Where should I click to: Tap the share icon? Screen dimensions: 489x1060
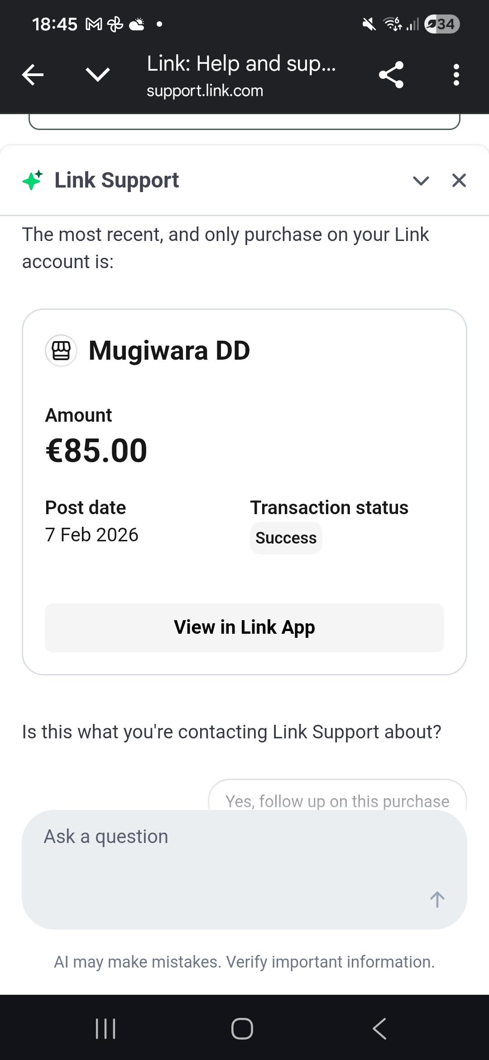(x=391, y=75)
